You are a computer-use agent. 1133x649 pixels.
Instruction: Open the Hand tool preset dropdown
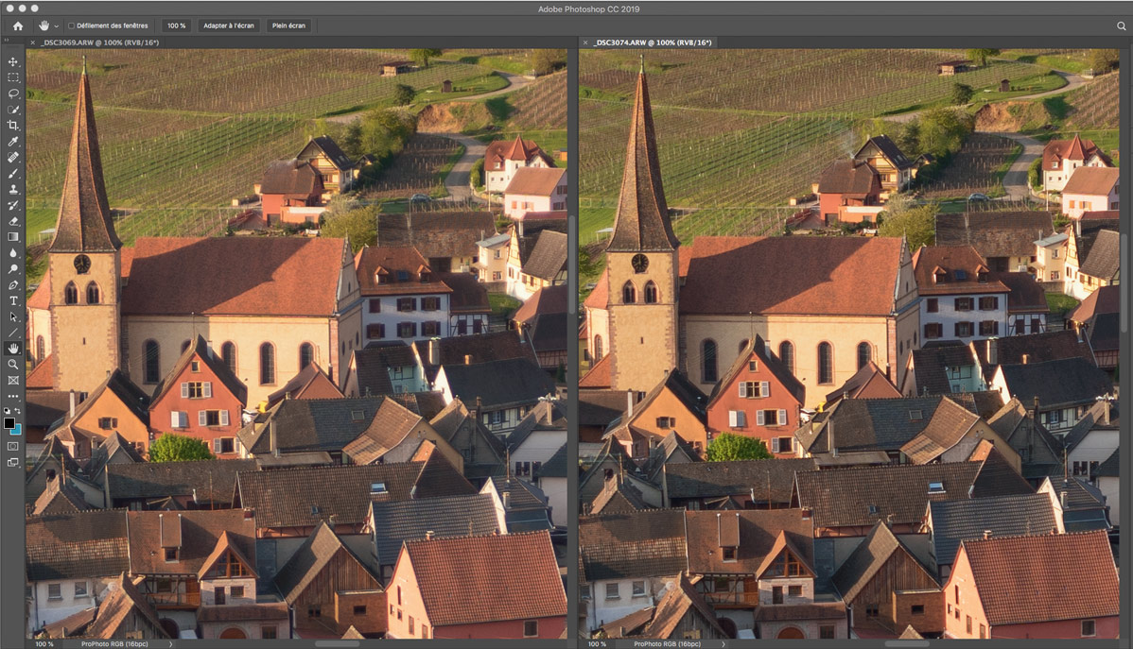[56, 26]
